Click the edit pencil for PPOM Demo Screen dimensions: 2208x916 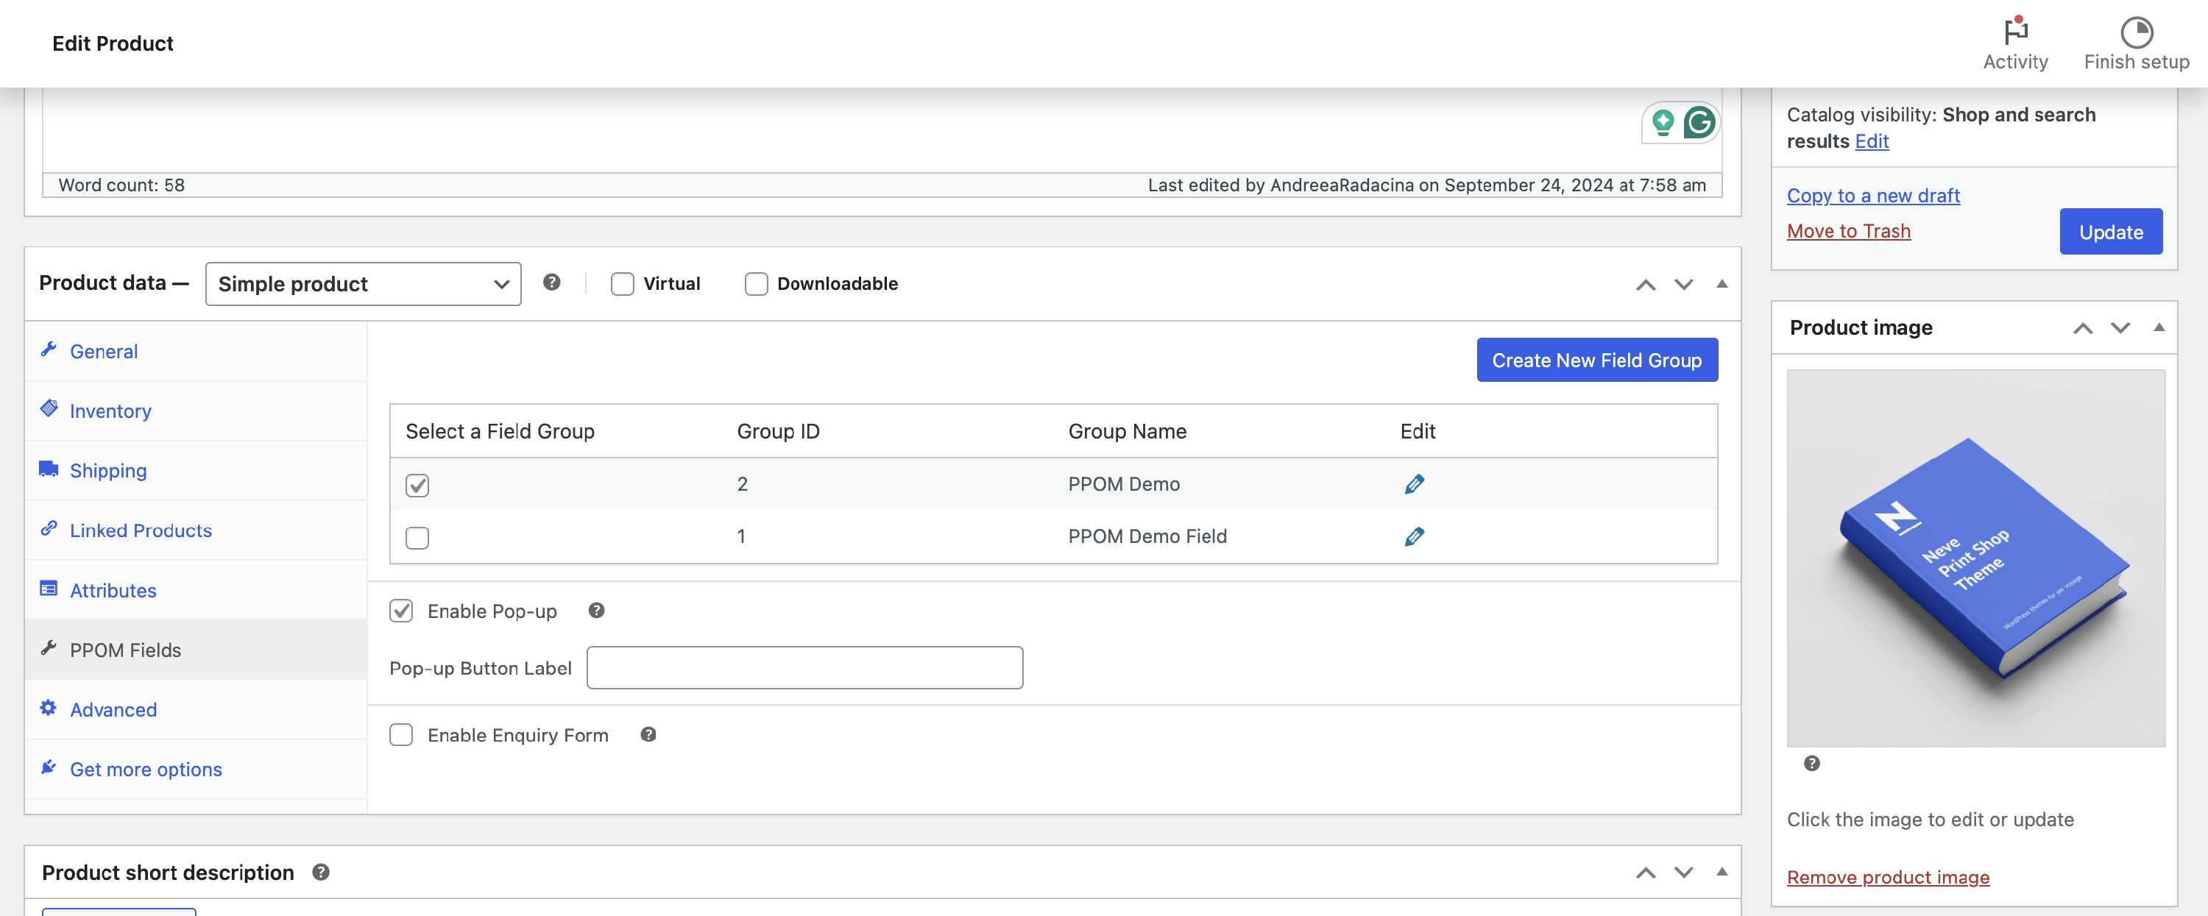(1415, 484)
